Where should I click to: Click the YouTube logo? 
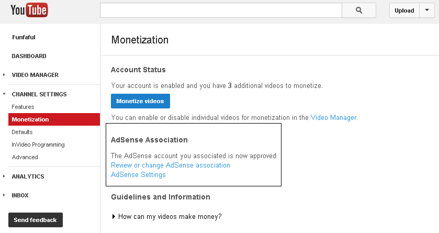point(29,10)
